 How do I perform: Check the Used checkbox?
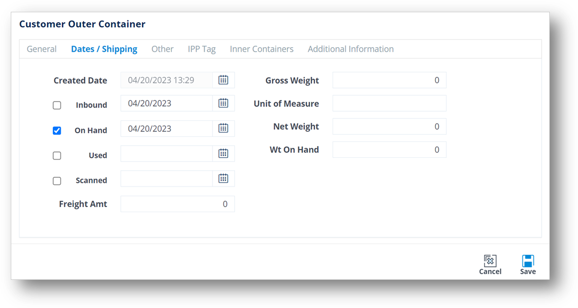(x=57, y=155)
